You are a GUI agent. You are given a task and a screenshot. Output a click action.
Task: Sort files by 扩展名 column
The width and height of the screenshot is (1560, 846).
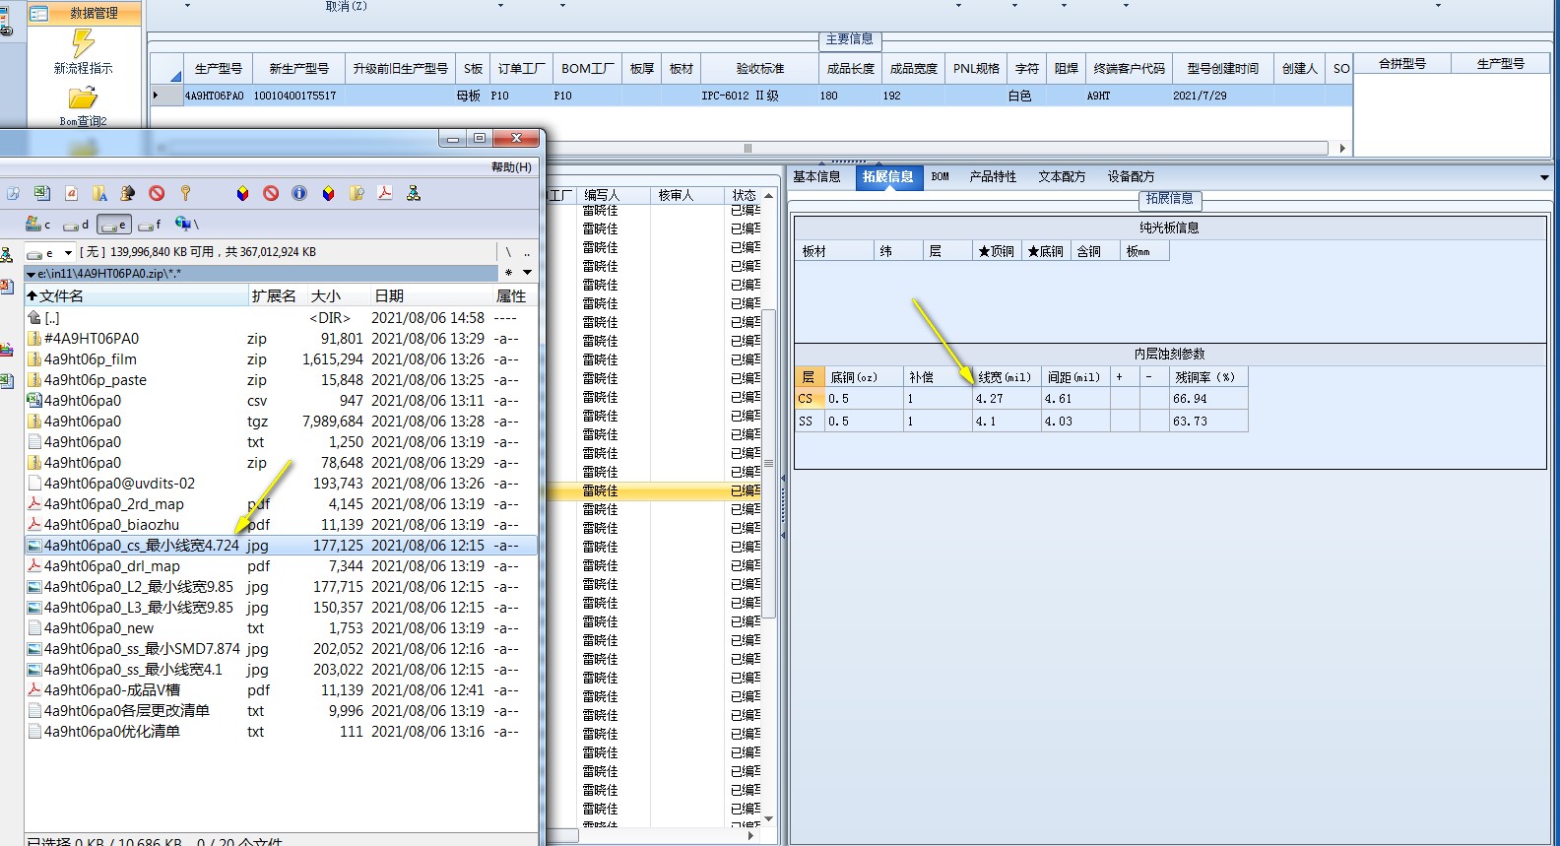278,296
